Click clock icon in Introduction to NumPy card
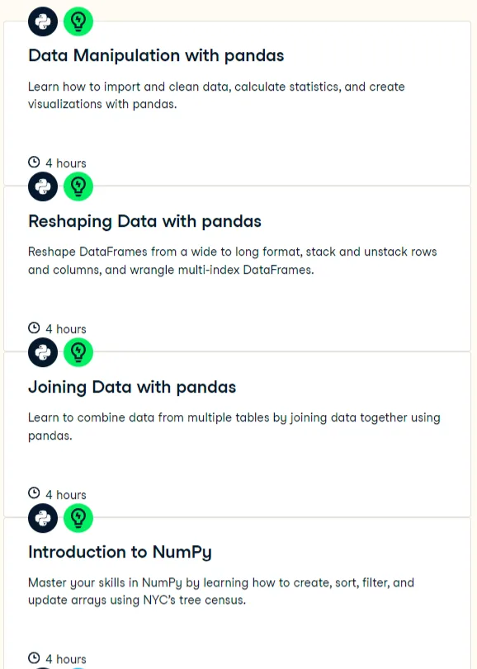The image size is (477, 669). (34, 658)
